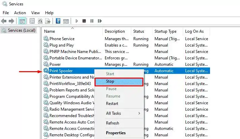
Task: Click the Forward arrow toolbar icon
Action: (11, 21)
